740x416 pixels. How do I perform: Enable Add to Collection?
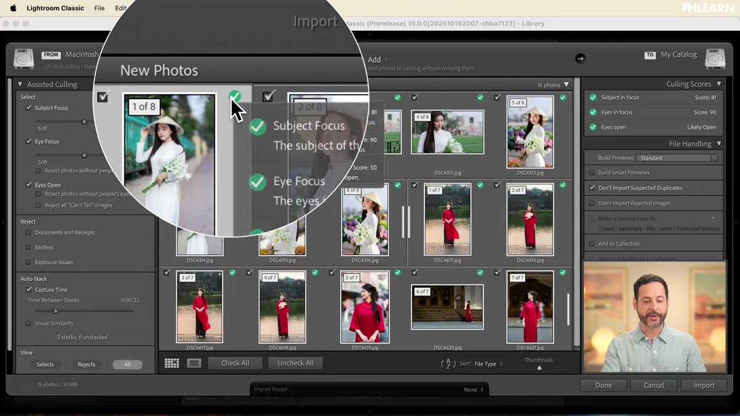pos(592,244)
